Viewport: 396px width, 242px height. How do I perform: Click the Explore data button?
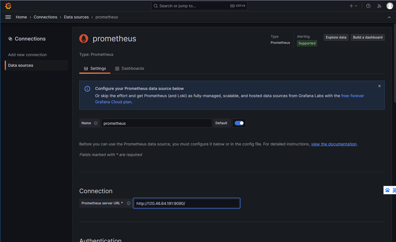coord(336,37)
